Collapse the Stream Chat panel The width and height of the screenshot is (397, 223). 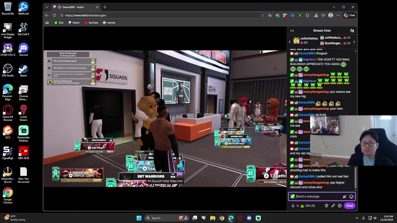coord(292,31)
